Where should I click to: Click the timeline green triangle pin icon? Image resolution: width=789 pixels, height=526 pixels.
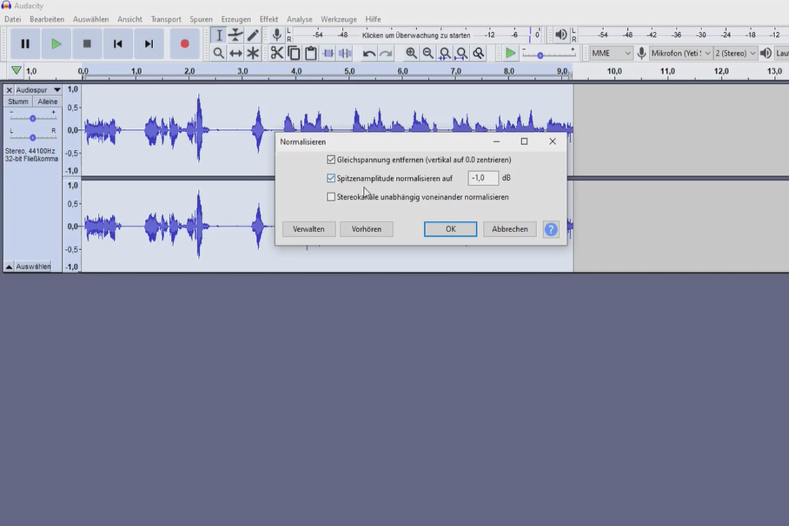pyautogui.click(x=16, y=70)
